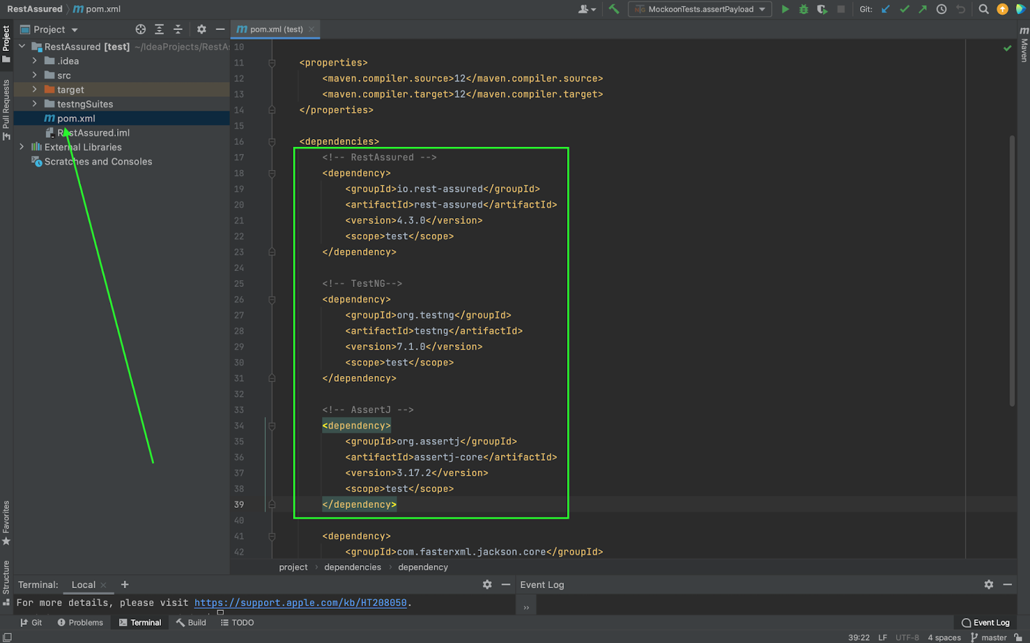
Task: Run with coverage shield icon
Action: [822, 9]
